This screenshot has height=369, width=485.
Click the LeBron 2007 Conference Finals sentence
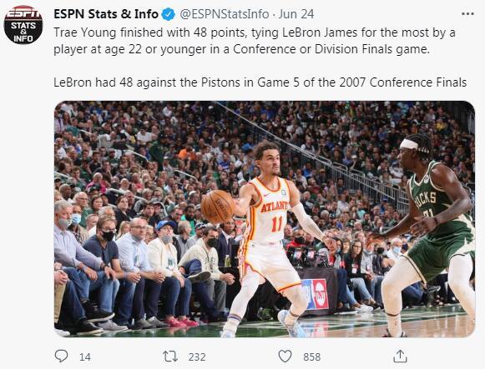tap(260, 82)
